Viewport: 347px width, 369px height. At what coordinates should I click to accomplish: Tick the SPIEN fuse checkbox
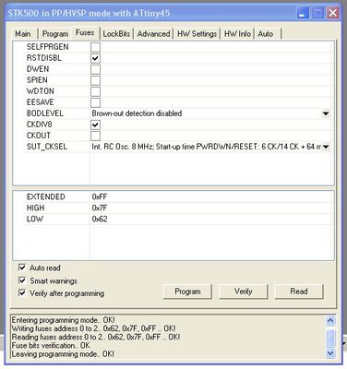pos(95,80)
